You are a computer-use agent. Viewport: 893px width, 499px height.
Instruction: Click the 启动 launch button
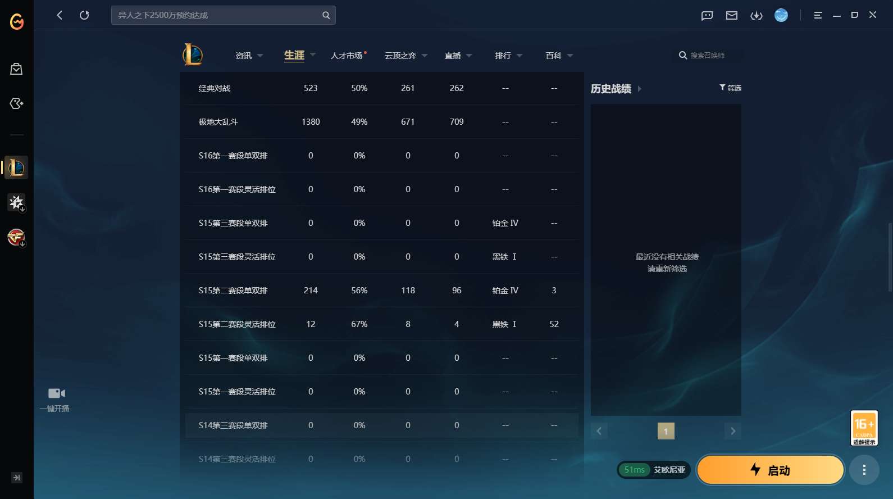click(771, 470)
